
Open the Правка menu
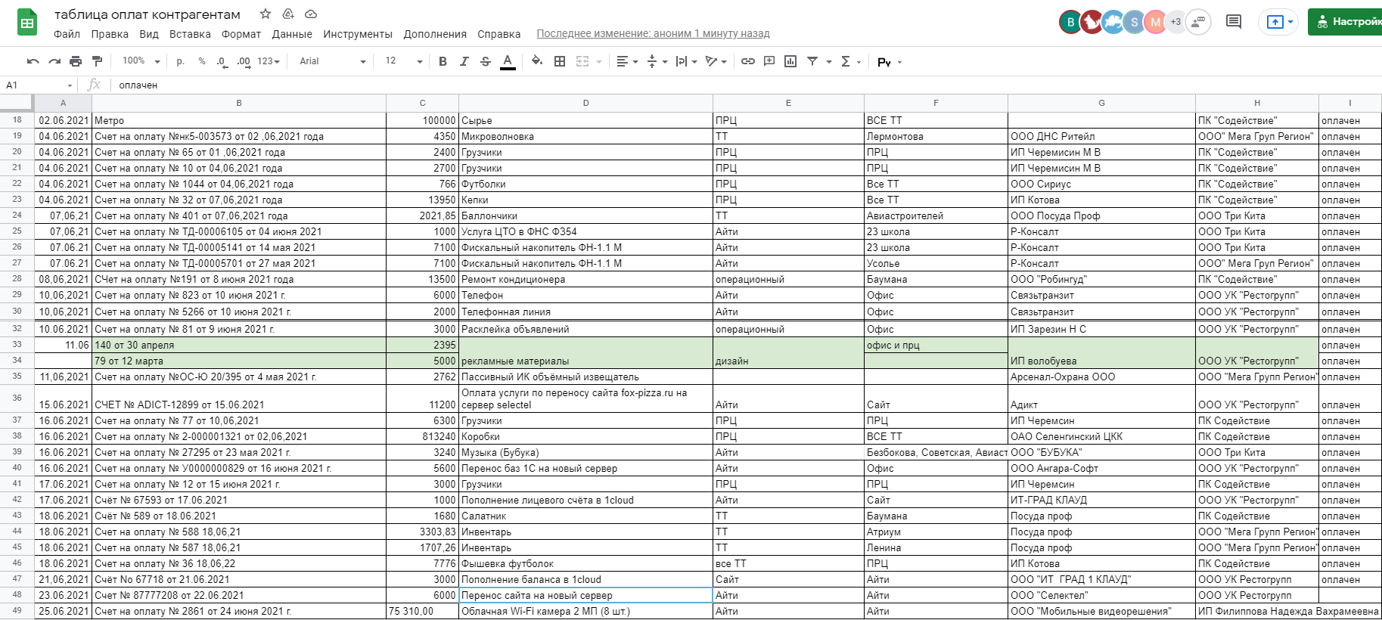pyautogui.click(x=110, y=34)
